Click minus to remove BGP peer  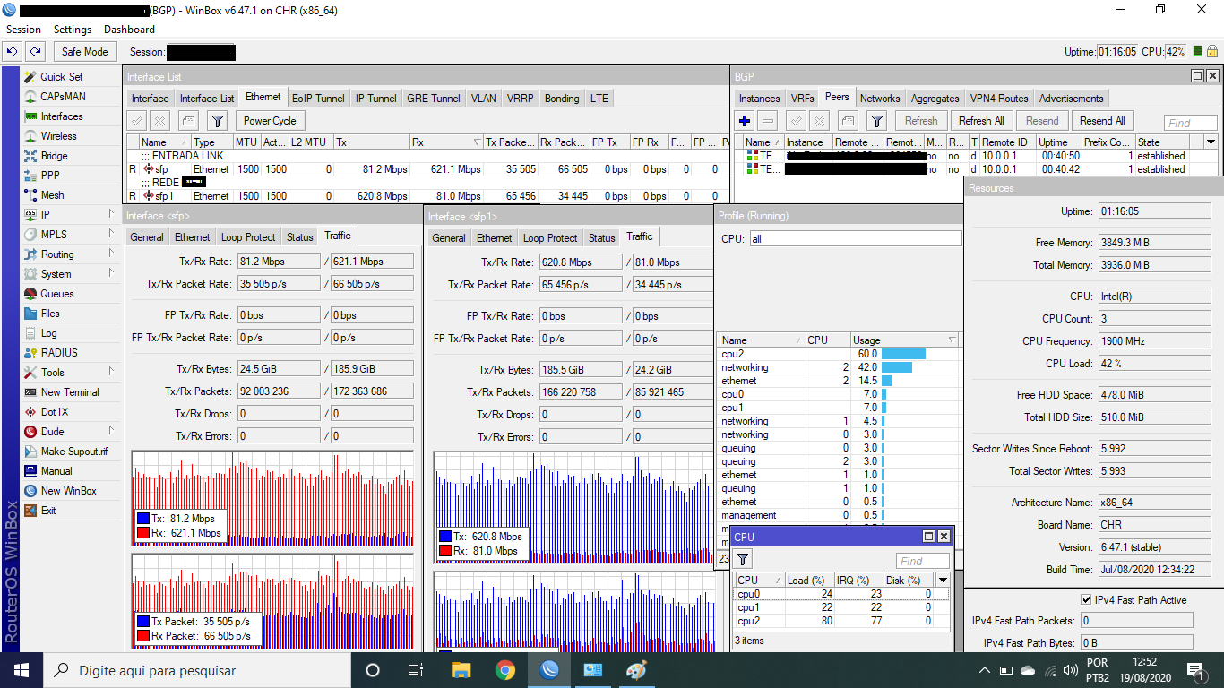pos(768,121)
